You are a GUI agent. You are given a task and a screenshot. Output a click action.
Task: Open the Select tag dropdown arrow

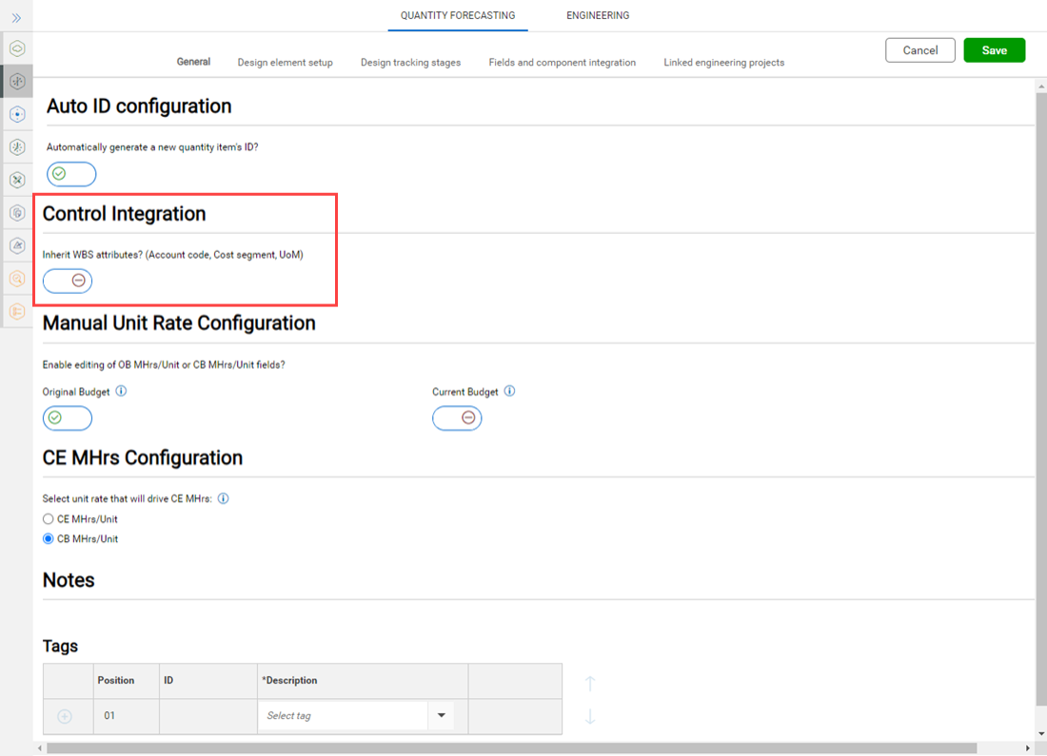442,715
